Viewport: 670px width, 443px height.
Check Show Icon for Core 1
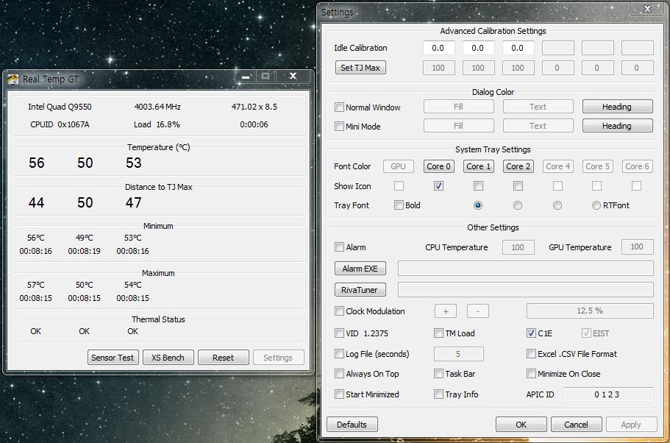point(478,185)
